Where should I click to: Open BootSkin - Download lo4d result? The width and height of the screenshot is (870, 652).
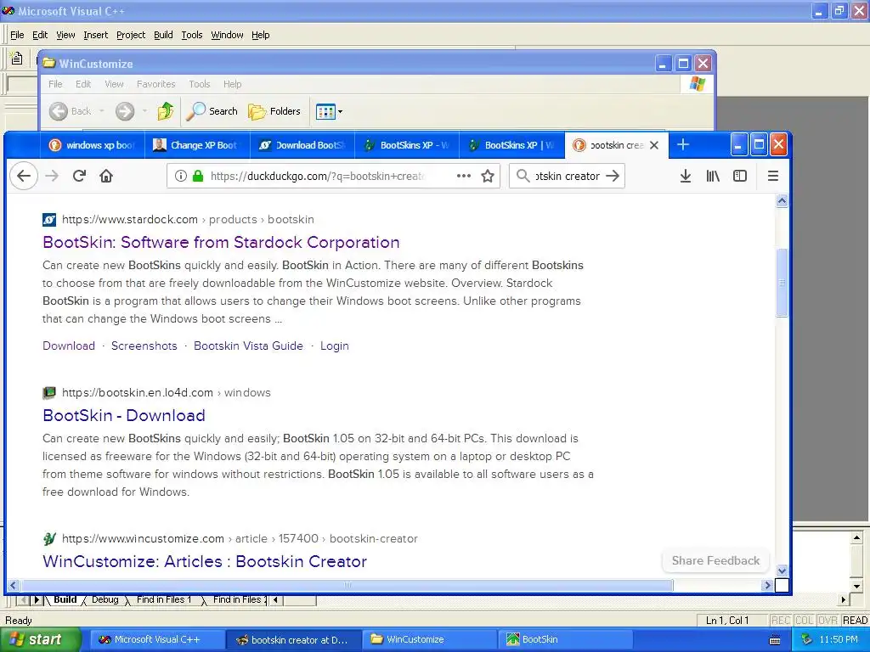124,415
